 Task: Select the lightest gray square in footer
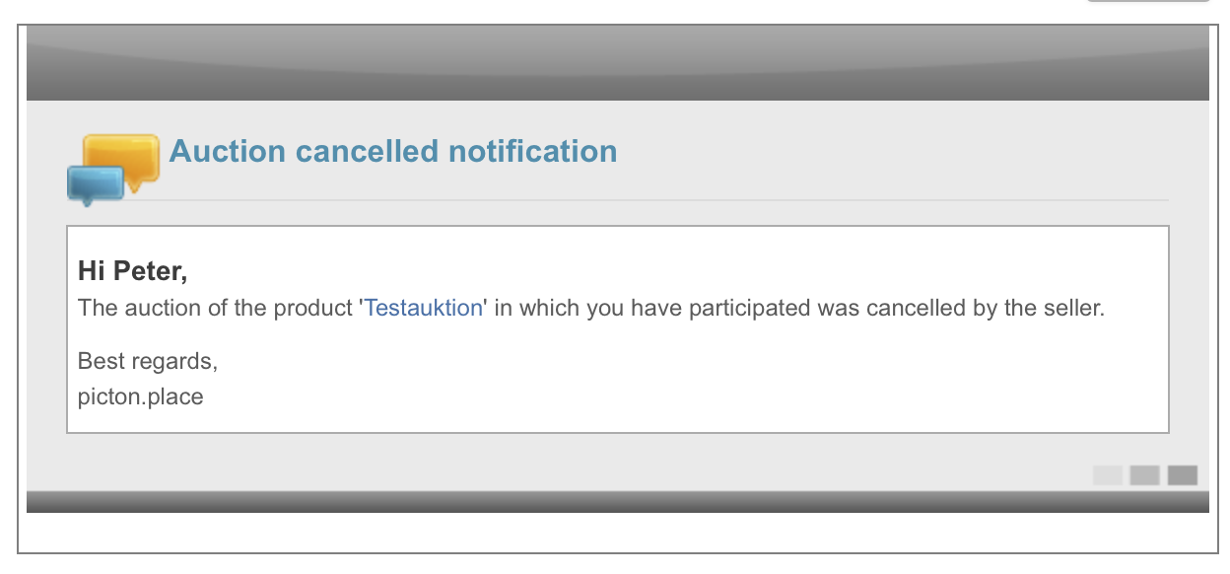point(1108,475)
